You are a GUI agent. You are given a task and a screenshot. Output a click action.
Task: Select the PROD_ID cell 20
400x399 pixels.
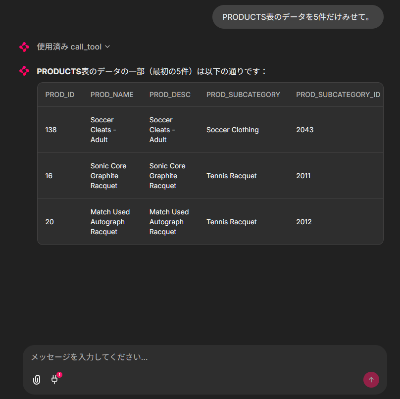point(50,222)
